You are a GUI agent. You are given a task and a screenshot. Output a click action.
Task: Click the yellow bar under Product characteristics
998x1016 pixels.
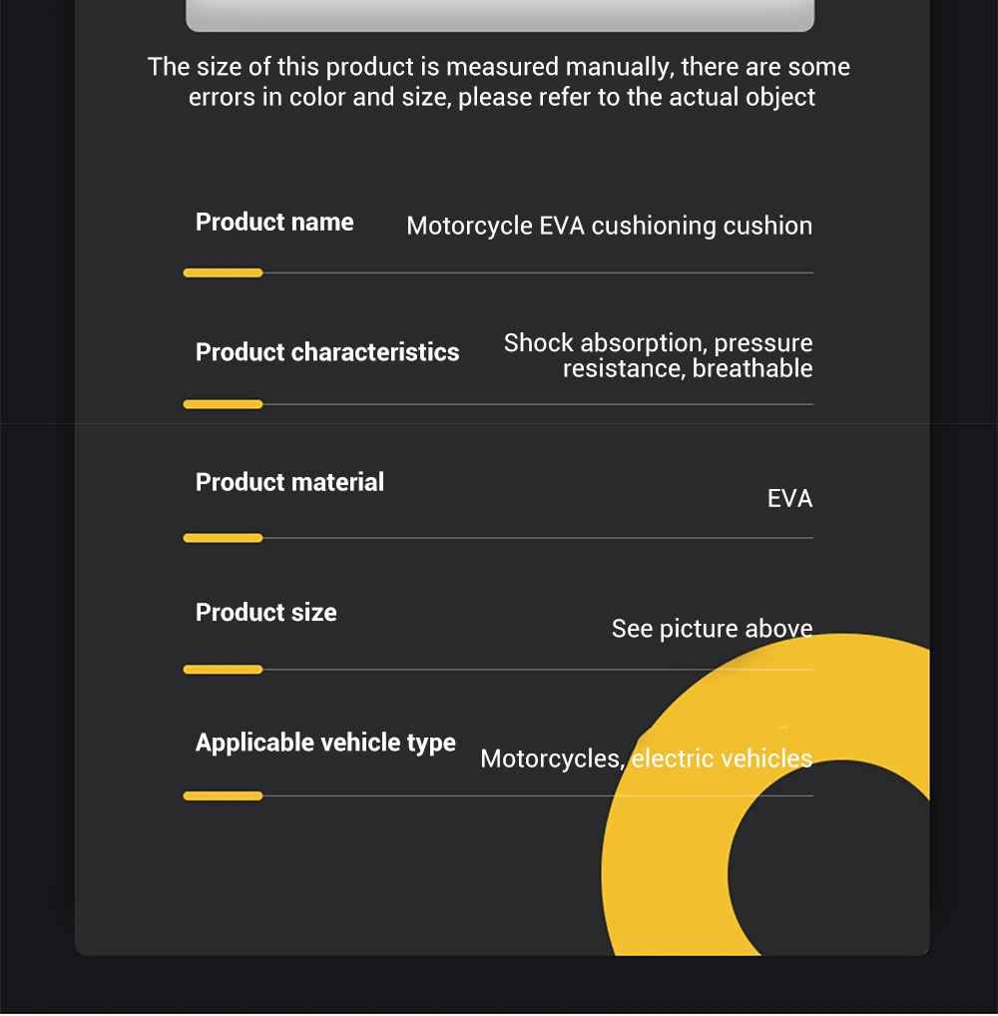pos(223,404)
